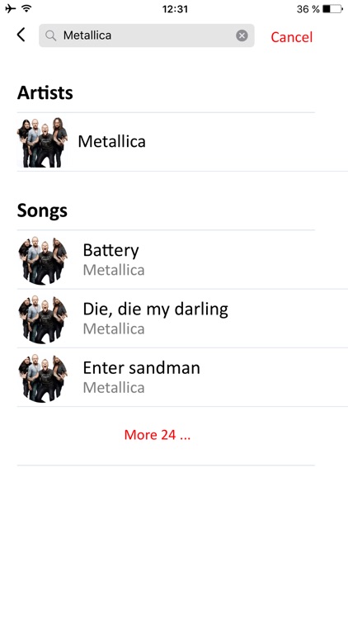Tap the Enter sandman circular artwork
This screenshot has height=619, width=348.
tap(42, 378)
